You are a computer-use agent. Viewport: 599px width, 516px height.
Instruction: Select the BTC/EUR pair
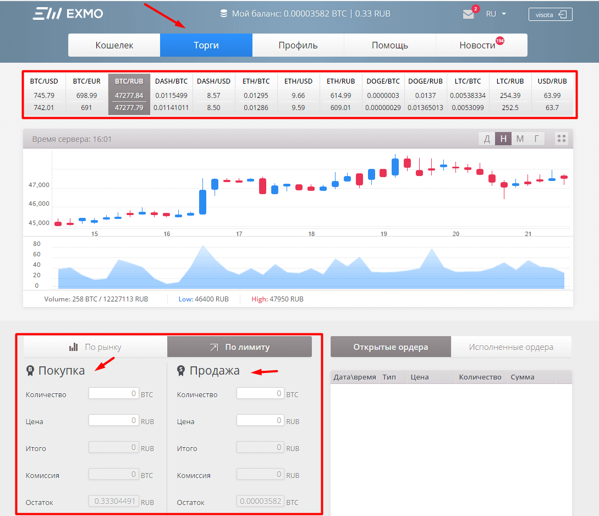click(87, 94)
